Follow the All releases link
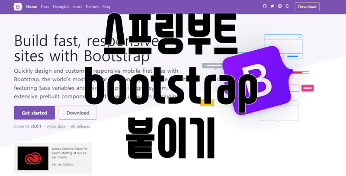 [x=80, y=126]
